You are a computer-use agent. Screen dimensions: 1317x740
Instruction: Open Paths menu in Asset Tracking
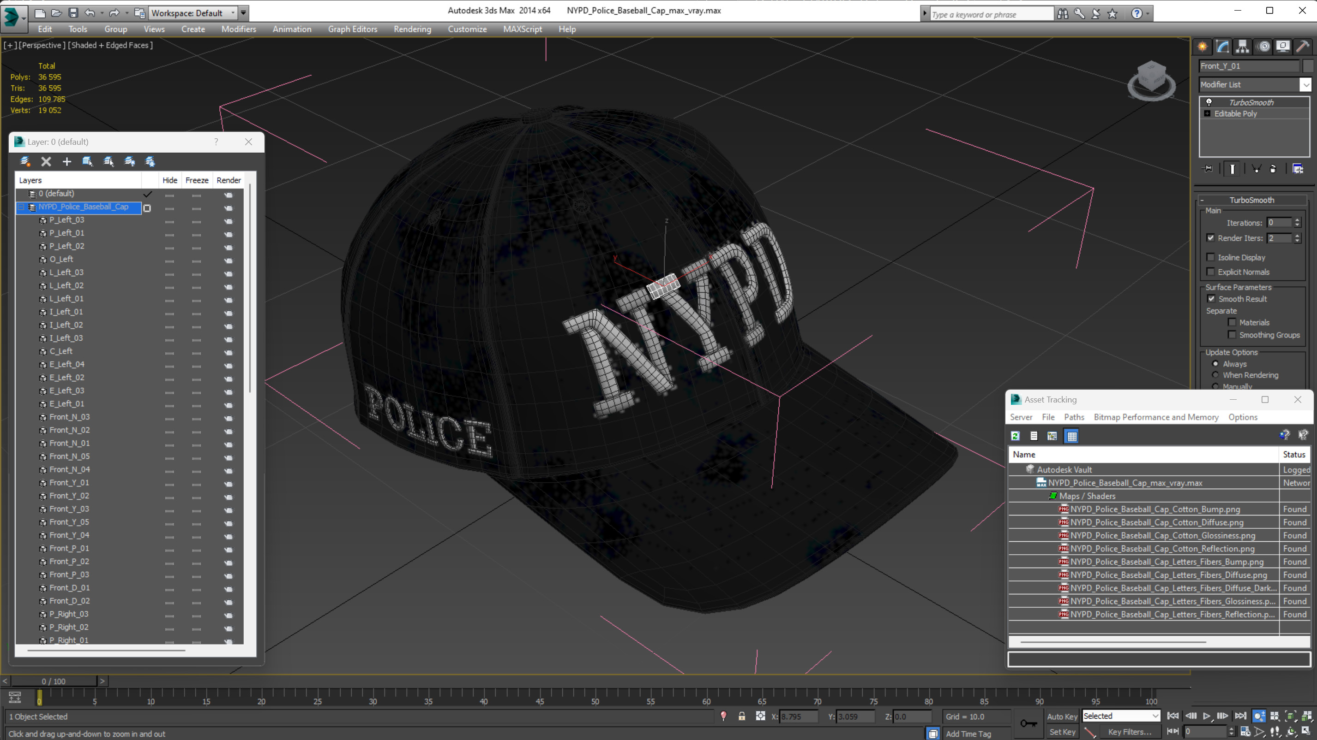pyautogui.click(x=1074, y=417)
